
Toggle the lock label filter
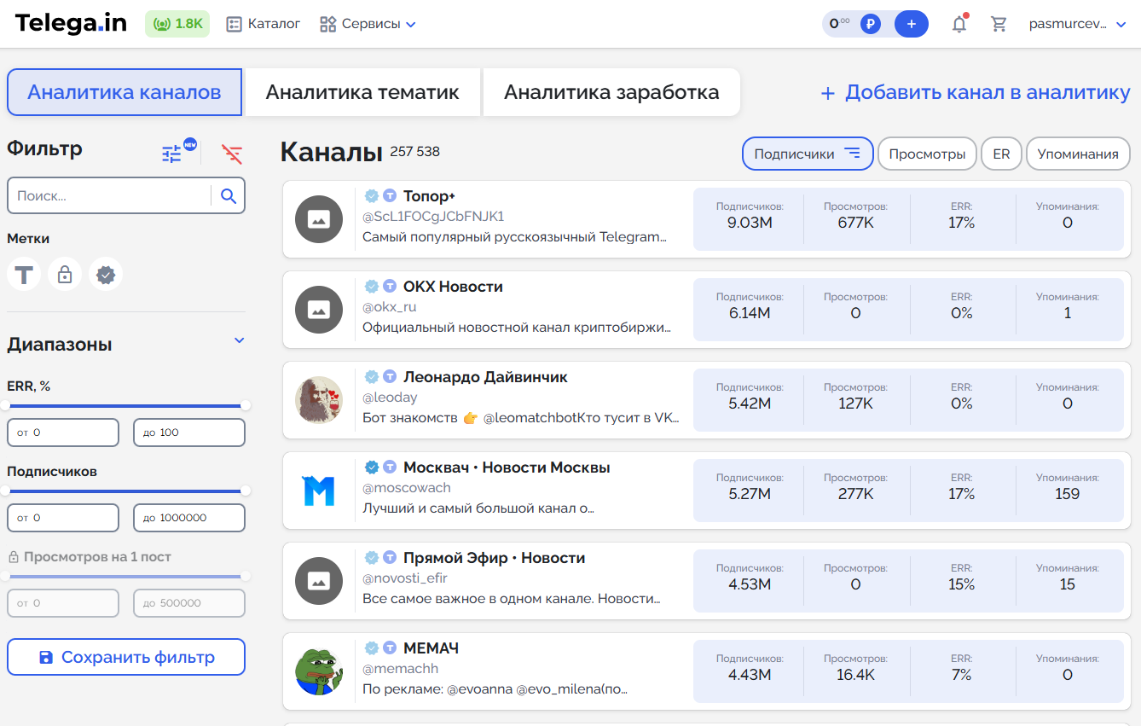[x=65, y=275]
